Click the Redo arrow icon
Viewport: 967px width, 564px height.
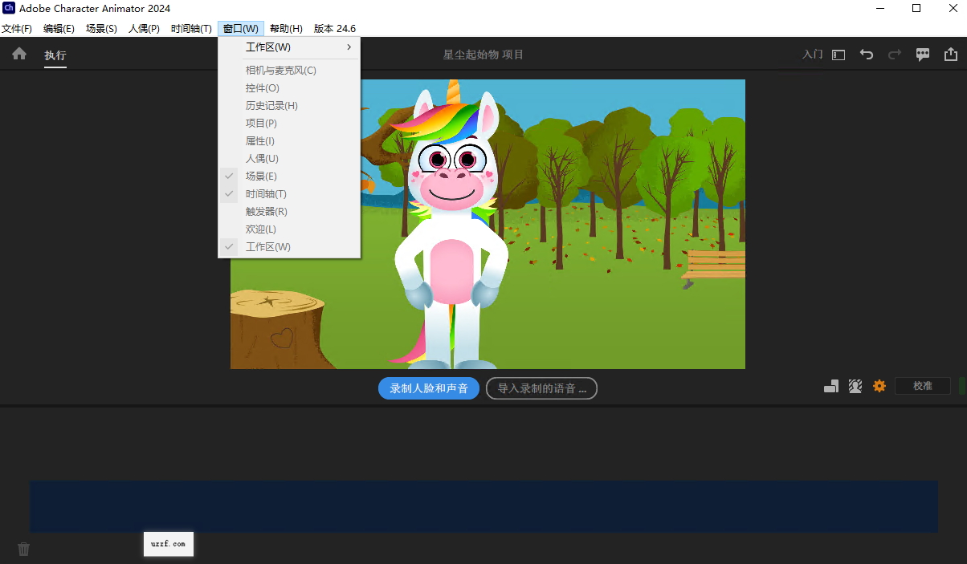point(894,54)
